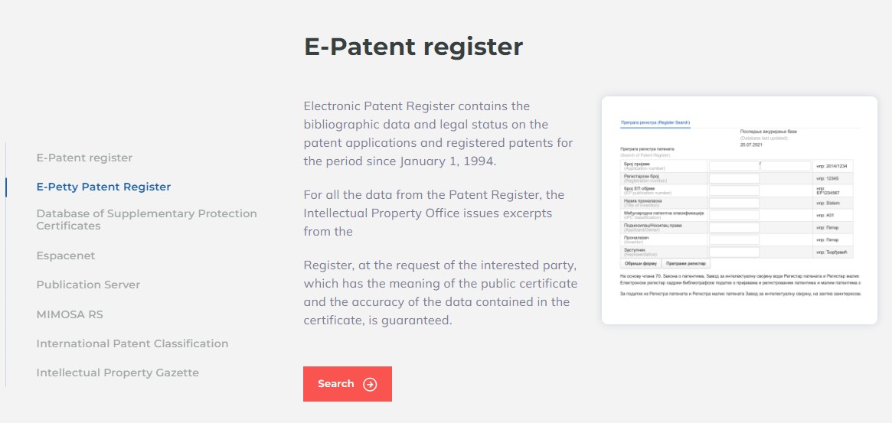This screenshot has width=892, height=423.
Task: Select MIMOSA RS in sidebar
Action: coord(70,314)
